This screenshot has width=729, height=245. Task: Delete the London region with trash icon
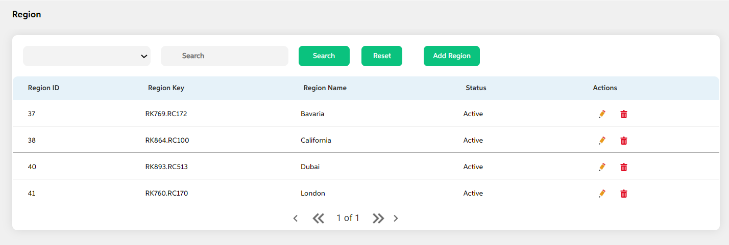click(624, 194)
